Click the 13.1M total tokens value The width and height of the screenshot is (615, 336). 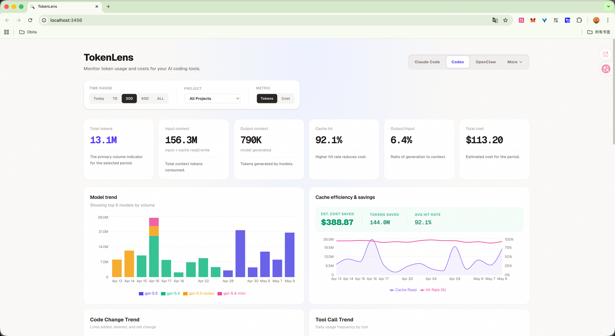103,140
